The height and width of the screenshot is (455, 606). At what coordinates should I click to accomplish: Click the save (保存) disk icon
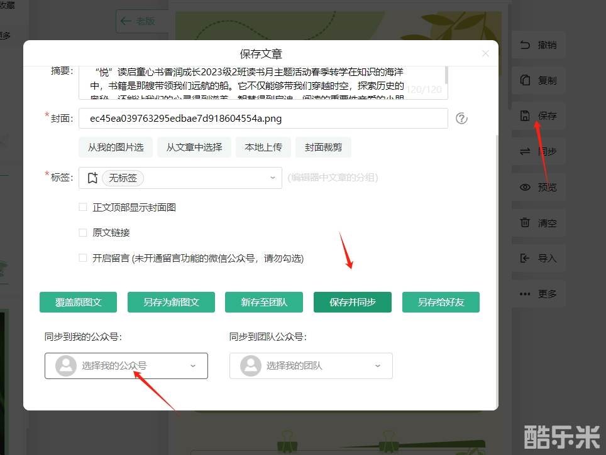[525, 116]
